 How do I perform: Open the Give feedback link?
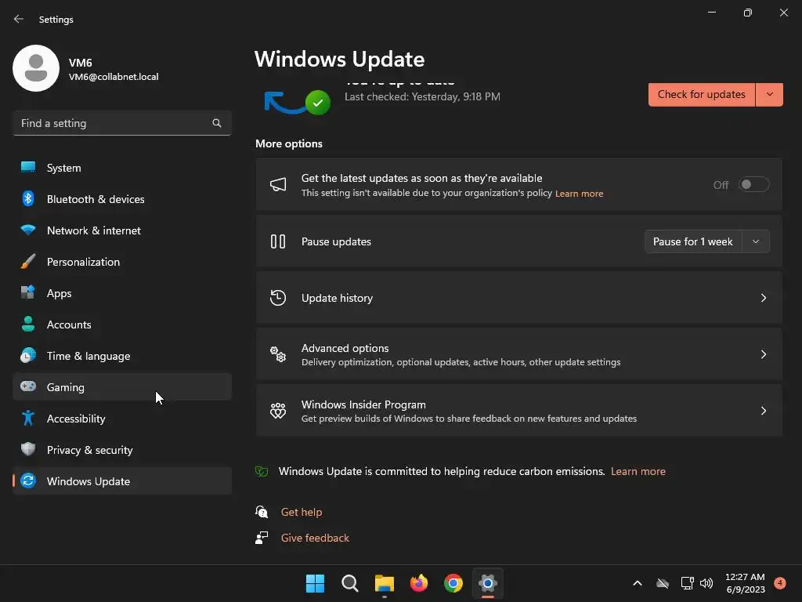(315, 538)
